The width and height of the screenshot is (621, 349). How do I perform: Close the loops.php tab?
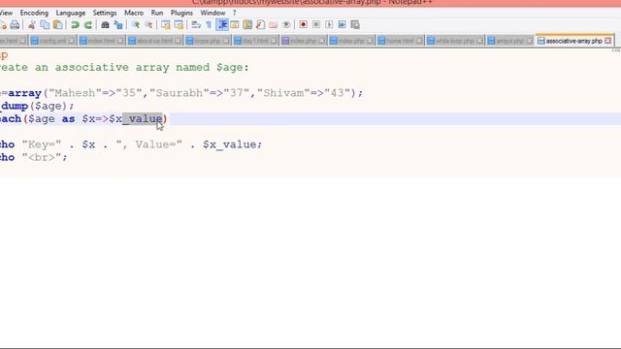click(226, 41)
